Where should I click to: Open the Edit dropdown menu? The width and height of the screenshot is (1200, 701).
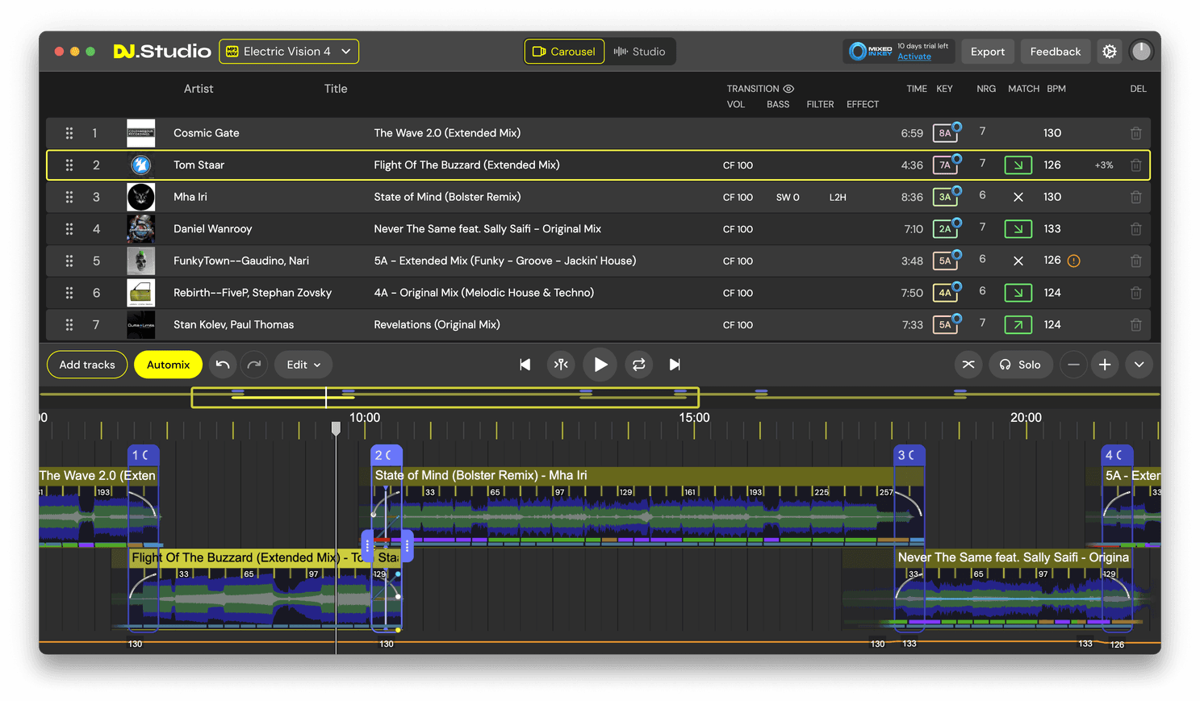303,365
